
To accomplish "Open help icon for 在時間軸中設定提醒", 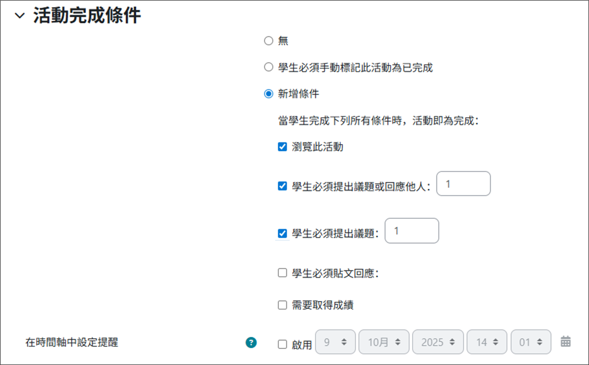I will point(251,342).
